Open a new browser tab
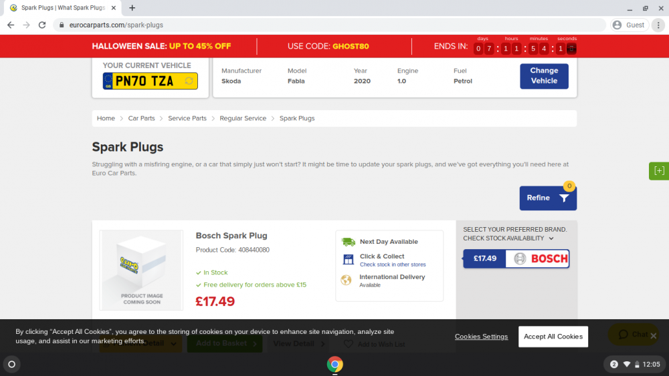Screen dimensions: 669x376 tap(132, 7)
